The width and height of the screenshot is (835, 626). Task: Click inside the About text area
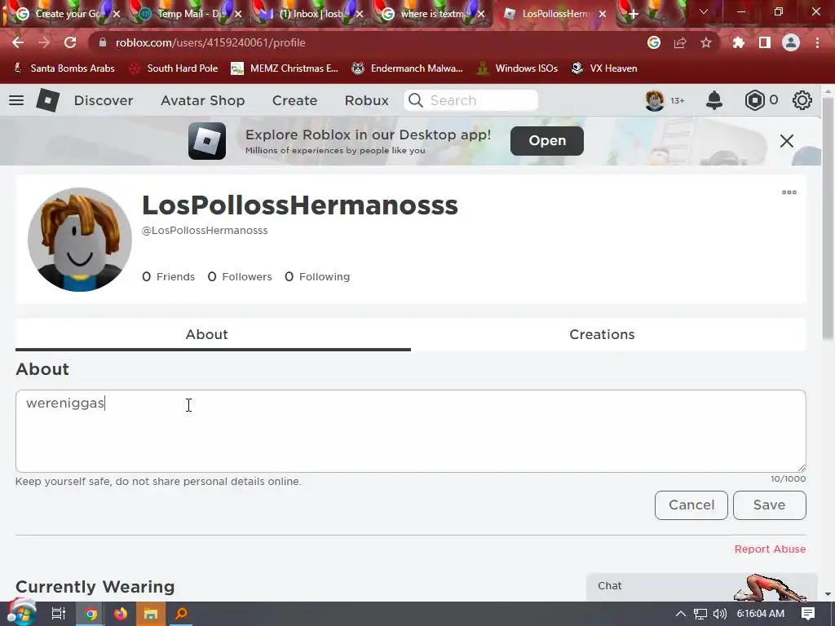point(411,431)
